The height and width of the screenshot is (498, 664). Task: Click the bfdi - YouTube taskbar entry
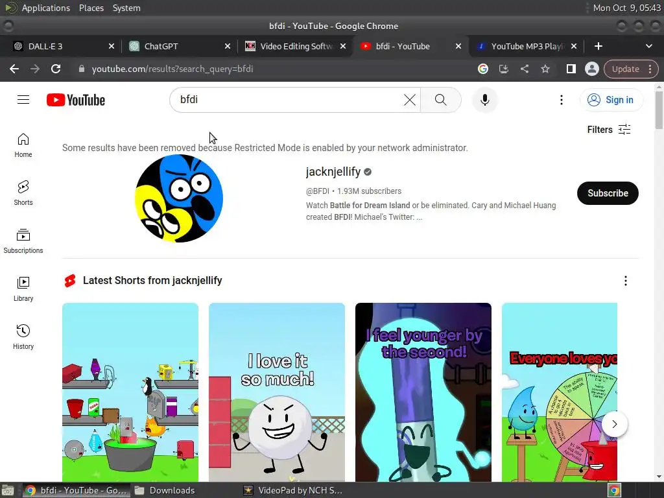point(77,490)
